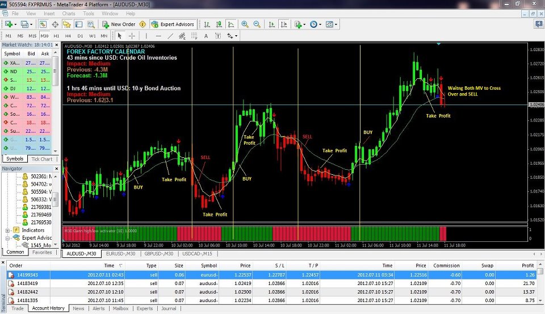Viewport: 545px width, 314px height.
Task: Close the Market Watch panel
Action: coord(57,45)
